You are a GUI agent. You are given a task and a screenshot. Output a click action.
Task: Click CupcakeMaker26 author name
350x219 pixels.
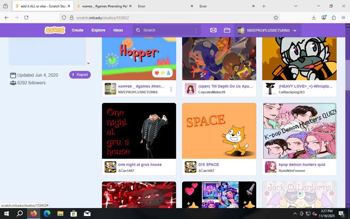(212, 92)
